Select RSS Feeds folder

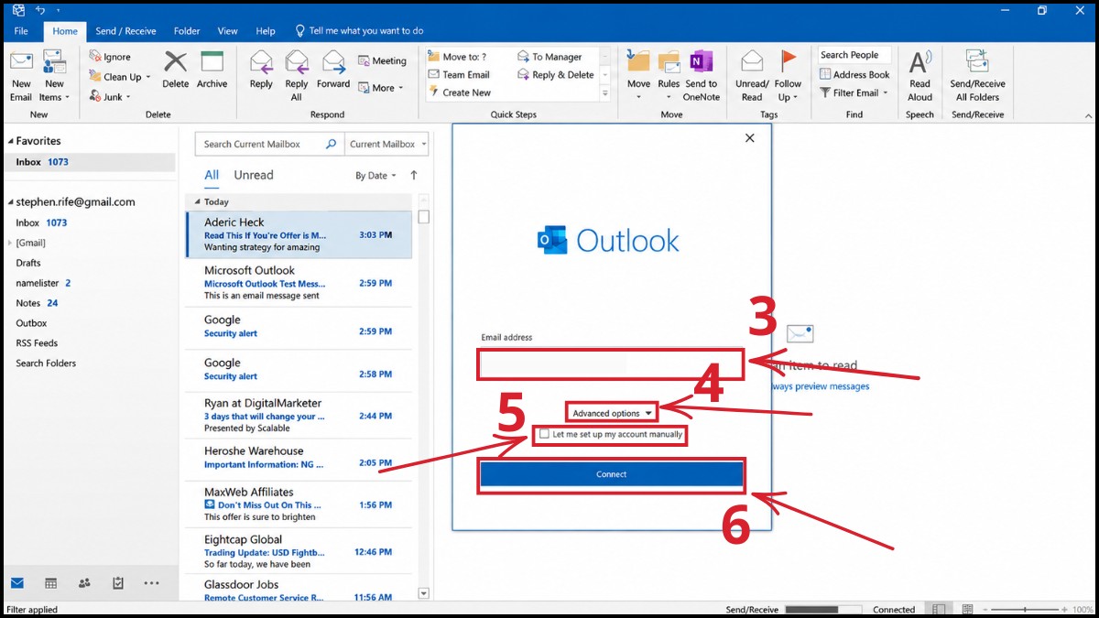tap(37, 343)
